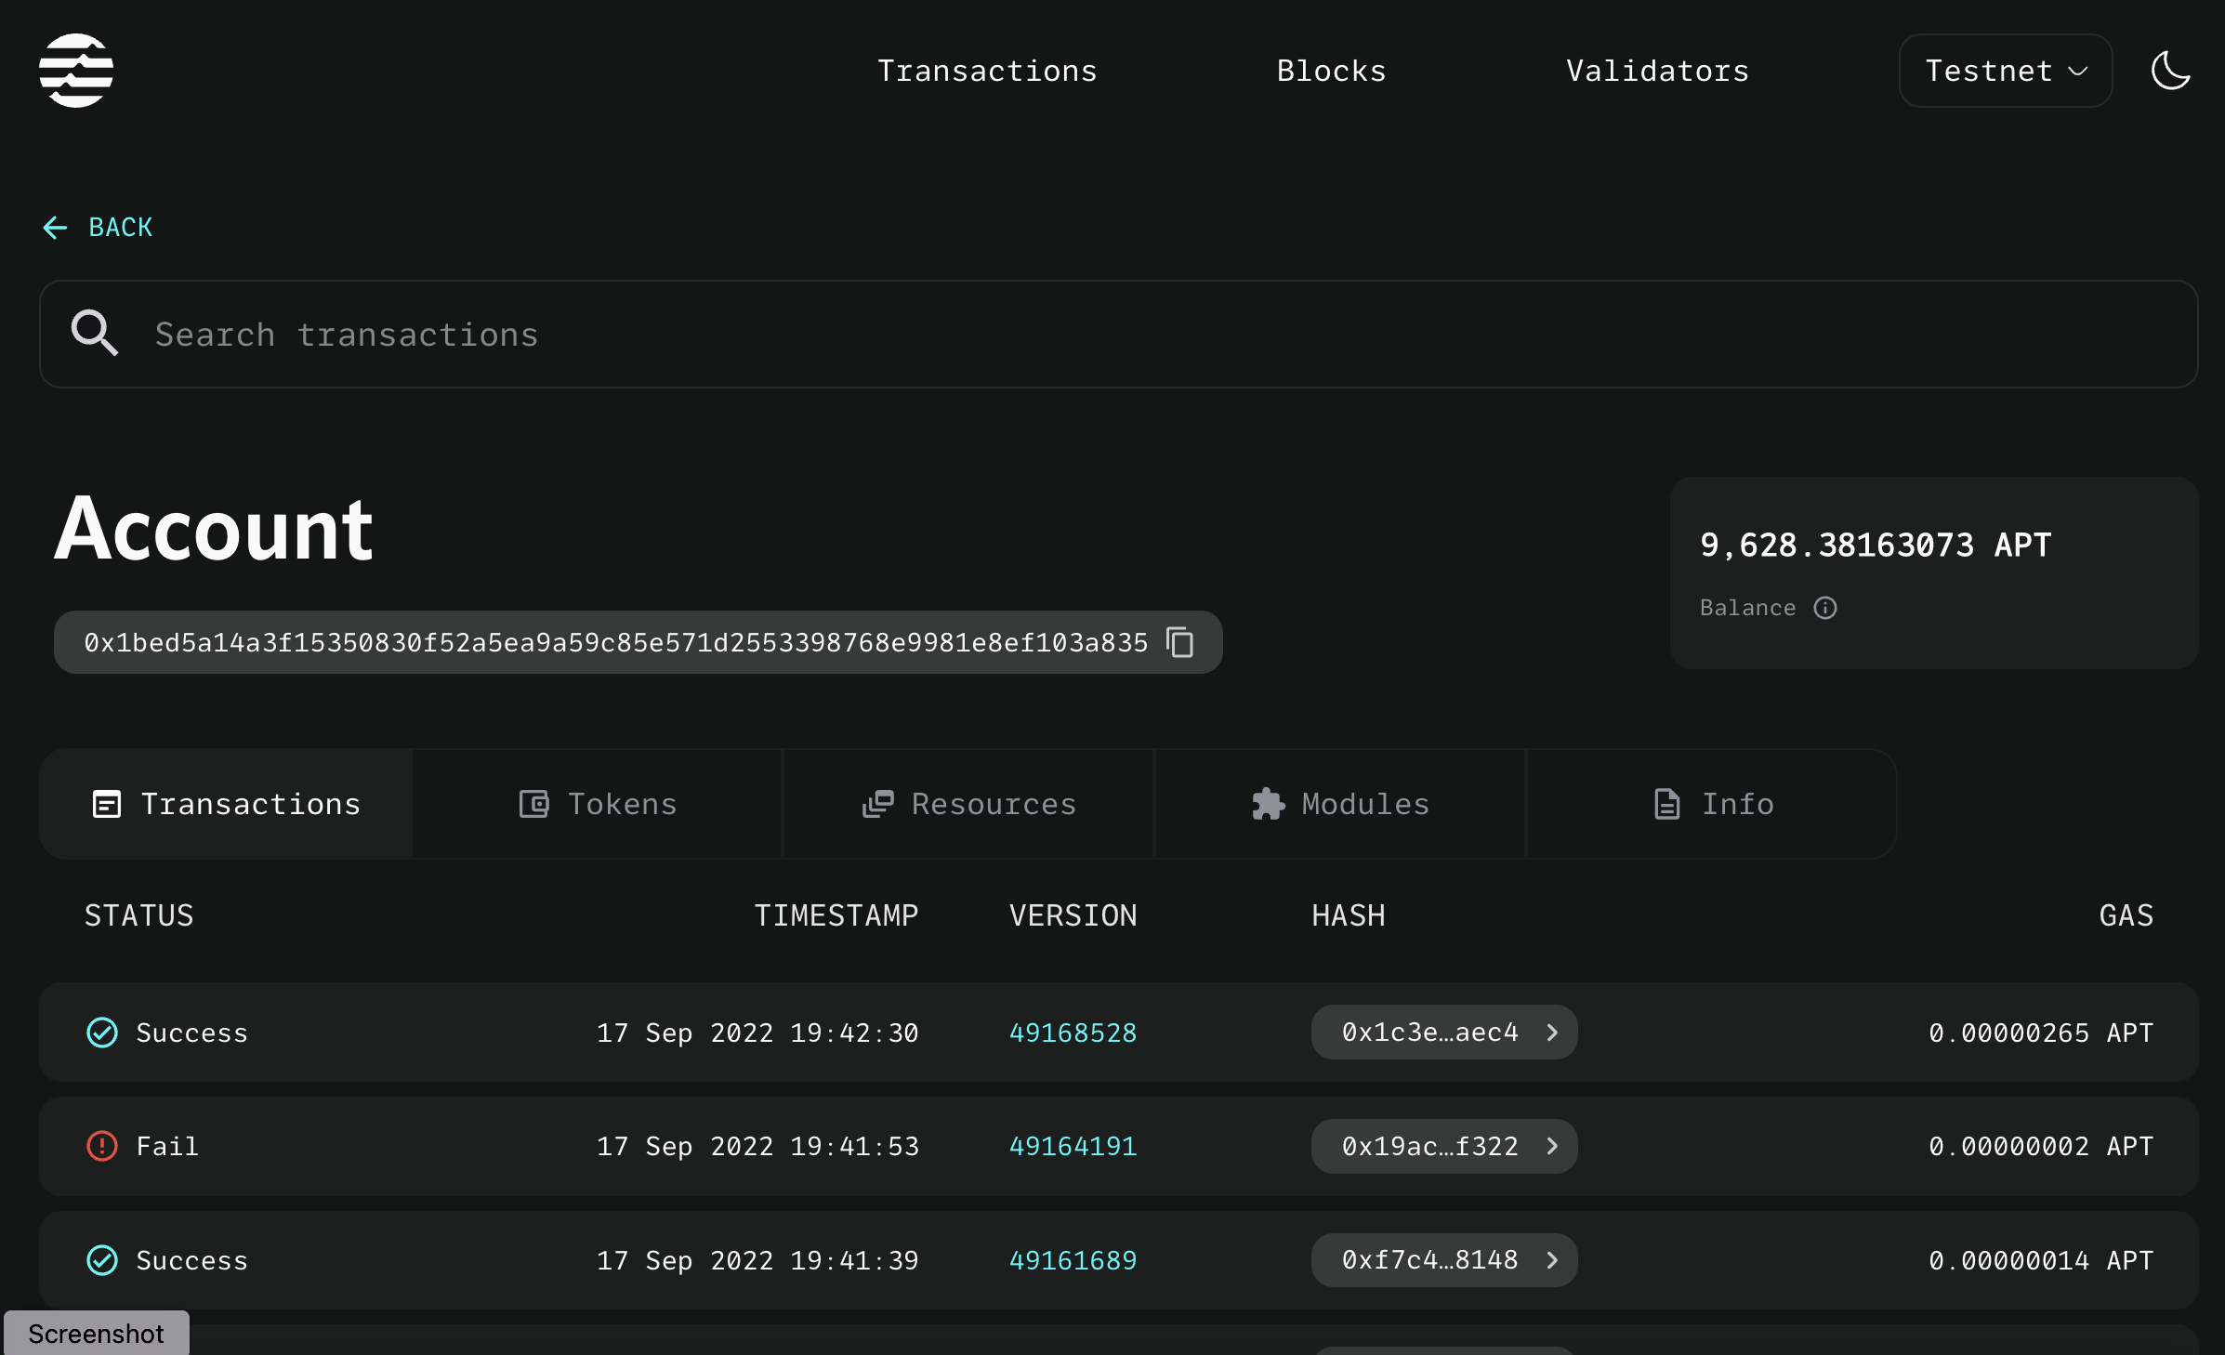
Task: Click the Tokens tab icon
Action: (x=533, y=804)
